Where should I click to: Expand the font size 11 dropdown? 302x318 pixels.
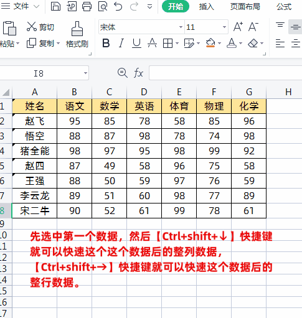click(x=224, y=27)
